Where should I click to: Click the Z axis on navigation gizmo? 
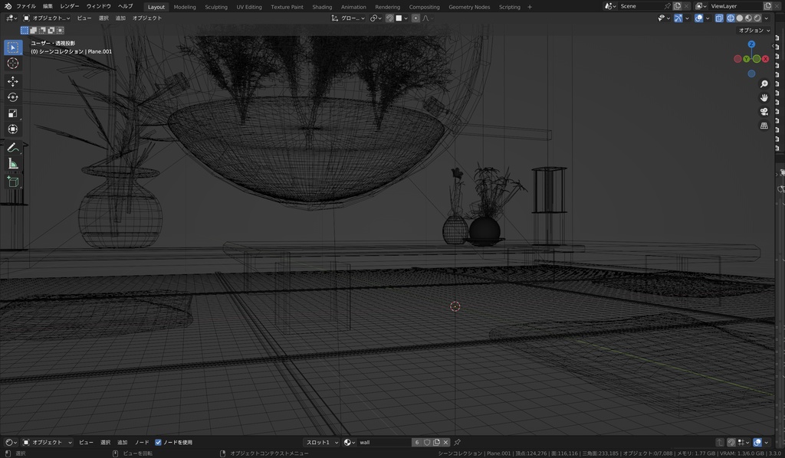pyautogui.click(x=751, y=44)
